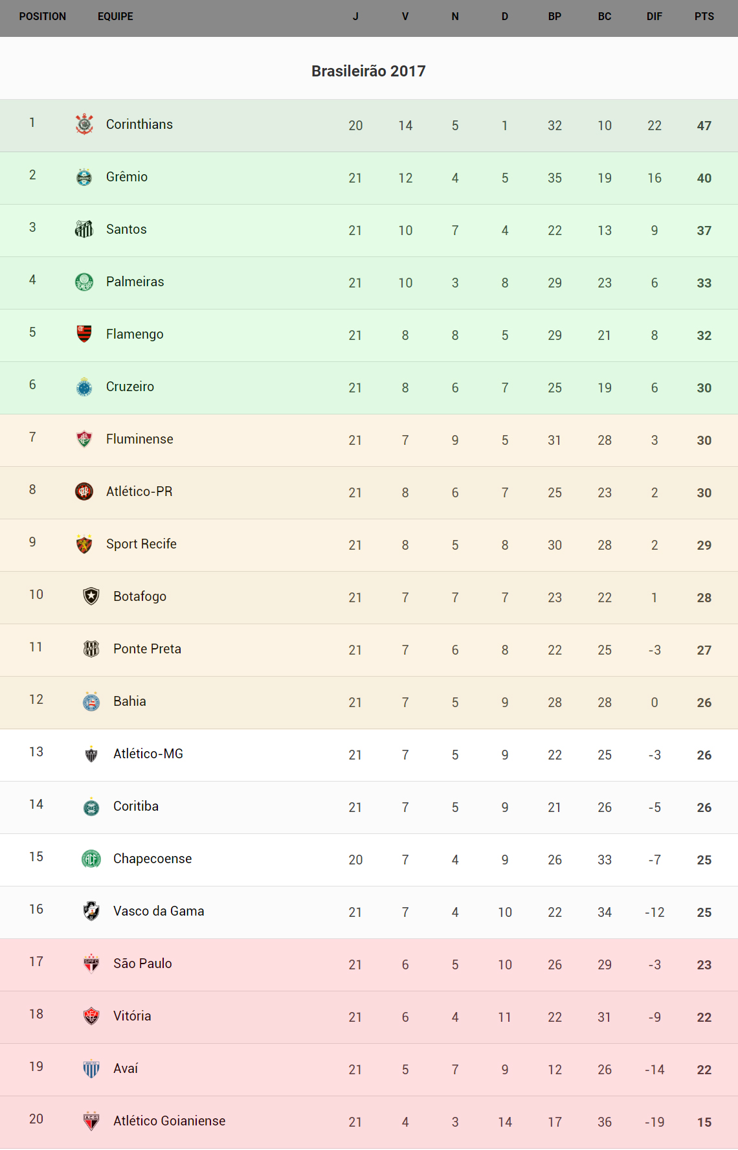The image size is (738, 1150).
Task: Click the Corinthians club crest
Action: [84, 124]
